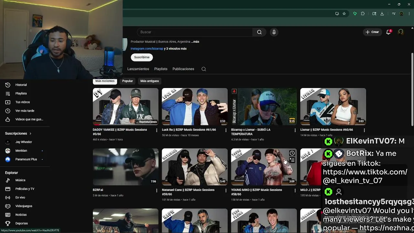The width and height of the screenshot is (414, 233).
Task: Open the y 3 vínculos más links
Action: [175, 49]
